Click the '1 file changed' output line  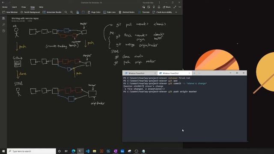coord(144,89)
